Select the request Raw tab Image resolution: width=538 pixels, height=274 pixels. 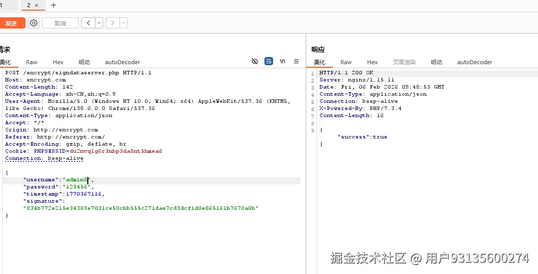click(32, 62)
